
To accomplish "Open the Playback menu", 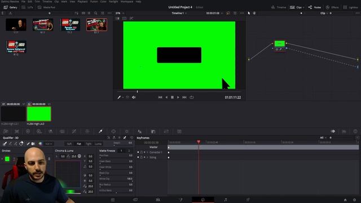I will click(x=82, y=1).
